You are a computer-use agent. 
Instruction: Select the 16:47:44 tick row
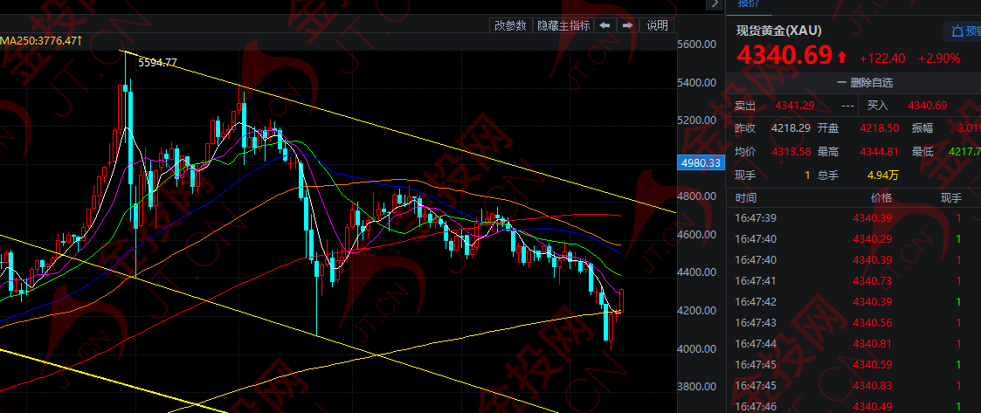853,343
